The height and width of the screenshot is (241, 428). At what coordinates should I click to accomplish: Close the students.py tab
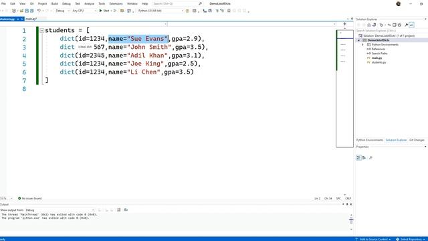click(x=22, y=19)
